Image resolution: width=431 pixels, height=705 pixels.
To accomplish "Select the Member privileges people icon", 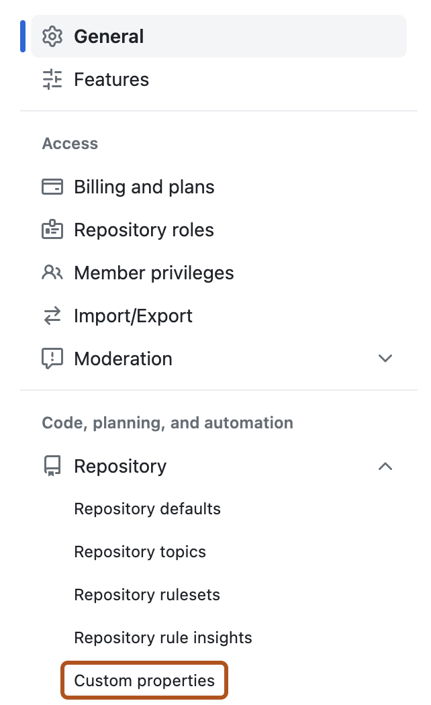I will point(52,273).
